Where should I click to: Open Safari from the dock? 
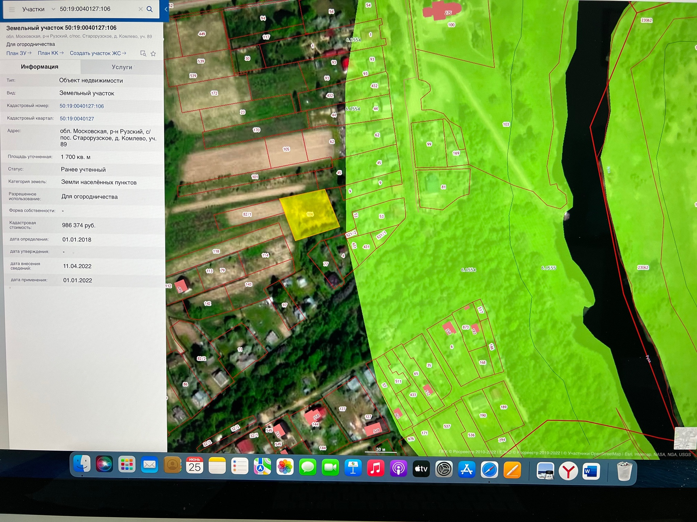[489, 470]
